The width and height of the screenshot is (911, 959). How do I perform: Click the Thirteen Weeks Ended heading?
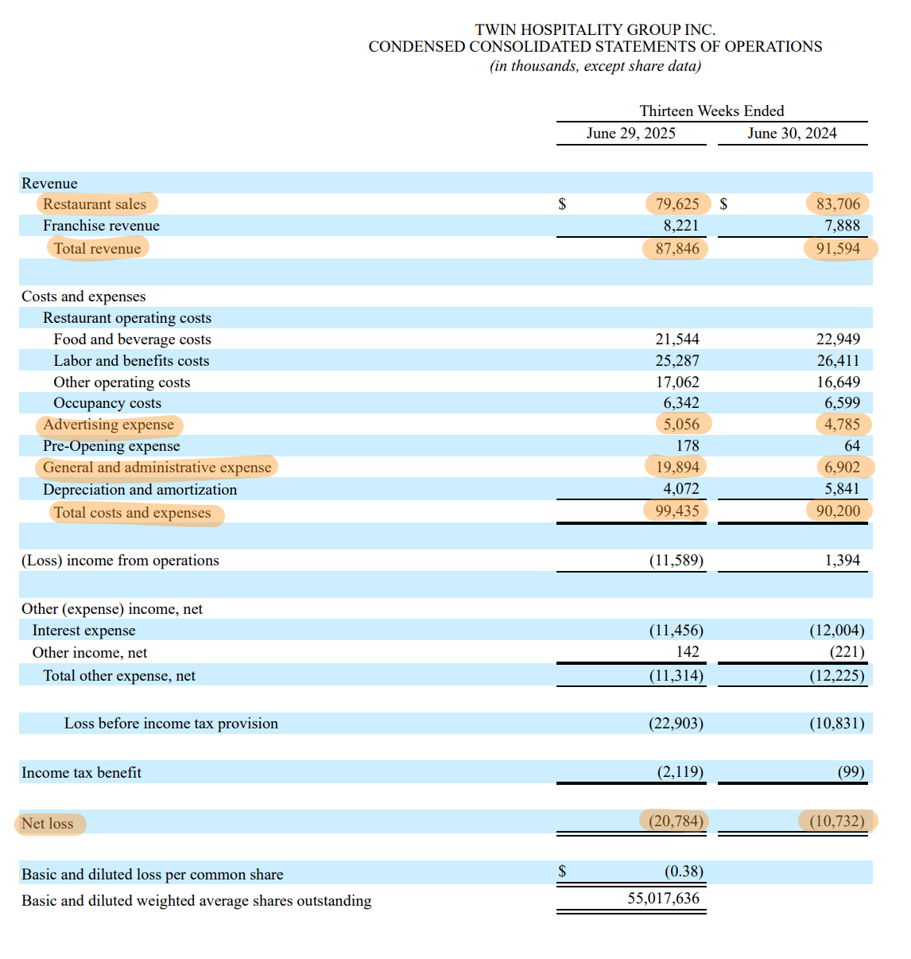tap(711, 111)
